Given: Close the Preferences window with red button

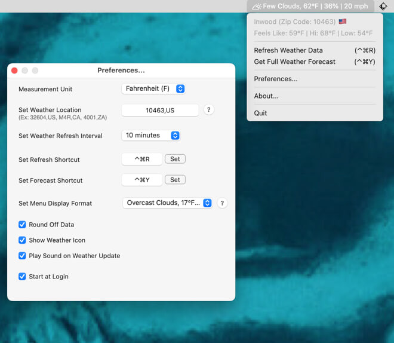Looking at the screenshot, I should [x=14, y=71].
